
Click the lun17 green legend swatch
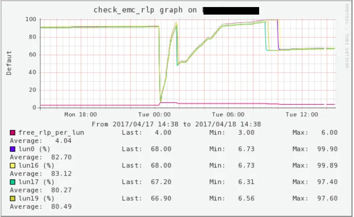[13, 182]
